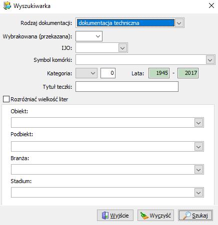This screenshot has height=225, width=218.
Task: Open the Kategoria dropdown
Action: click(x=86, y=73)
